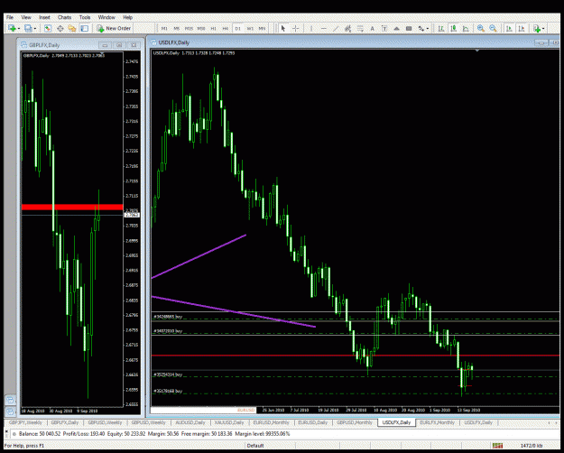Select the Crosshair tool

[x=296, y=28]
